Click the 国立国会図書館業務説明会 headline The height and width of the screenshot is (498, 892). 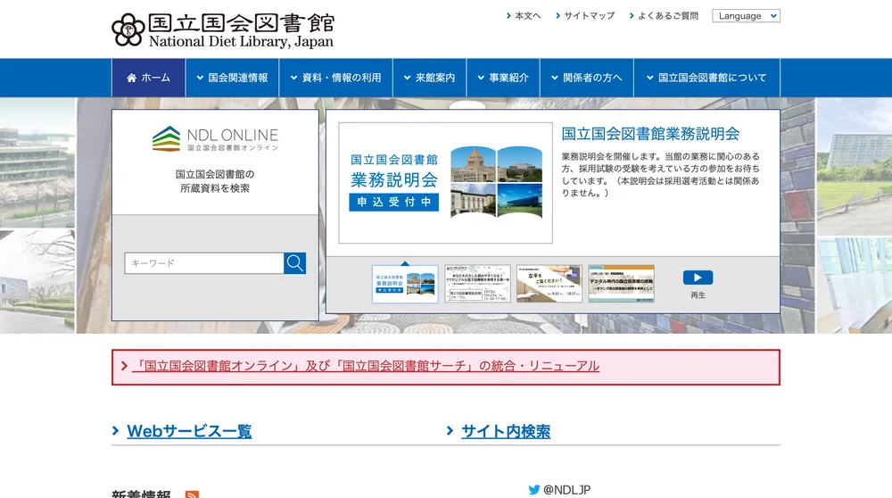coord(650,134)
